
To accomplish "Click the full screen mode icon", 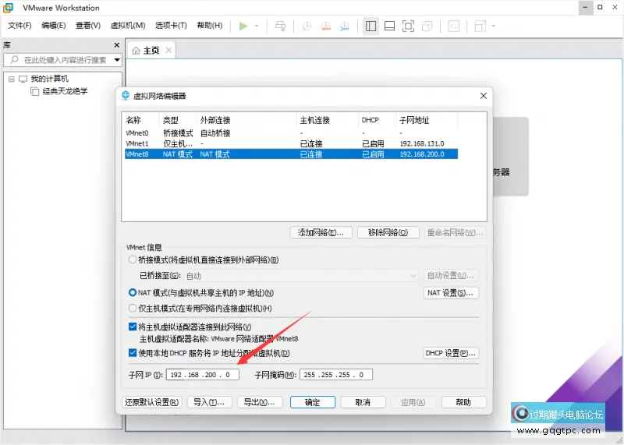I will [408, 26].
